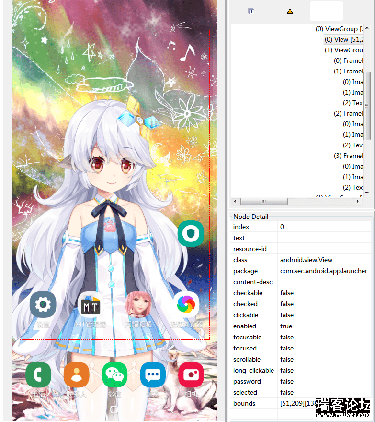Tap the teal shield security icon
Image resolution: width=375 pixels, height=422 pixels.
(191, 234)
